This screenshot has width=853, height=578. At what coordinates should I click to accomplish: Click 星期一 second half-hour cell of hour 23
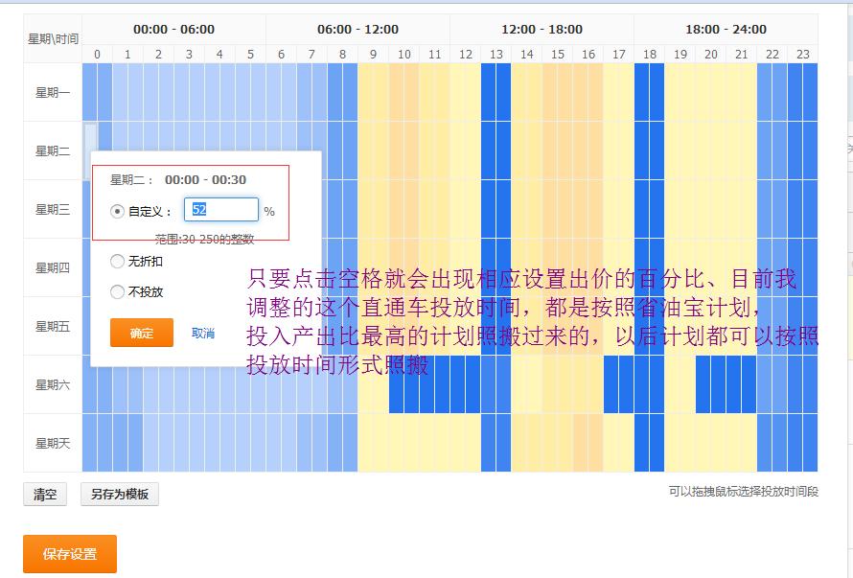tap(811, 92)
